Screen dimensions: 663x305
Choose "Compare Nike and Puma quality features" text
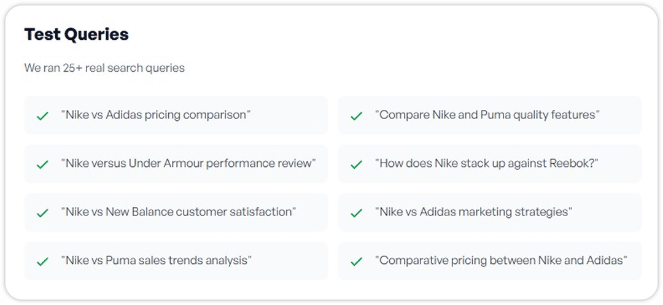point(487,115)
